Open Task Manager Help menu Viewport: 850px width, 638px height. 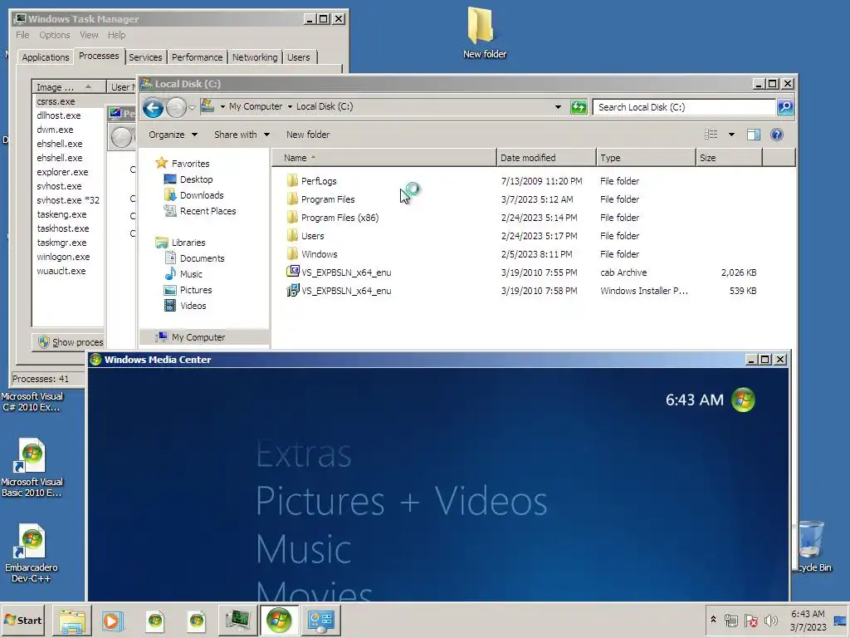point(116,35)
